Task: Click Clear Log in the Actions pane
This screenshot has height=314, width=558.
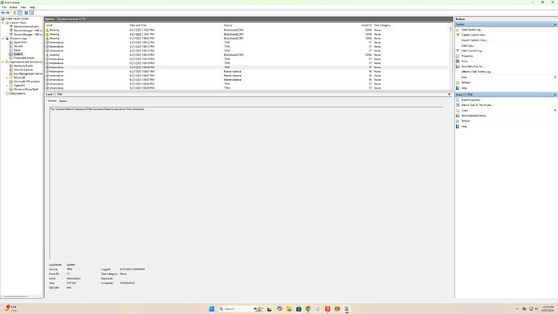Action: (x=467, y=45)
